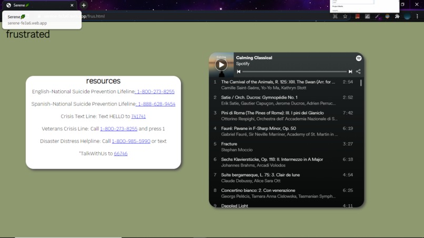
Task: Skip to the next track in Spotify player
Action: pyautogui.click(x=350, y=71)
